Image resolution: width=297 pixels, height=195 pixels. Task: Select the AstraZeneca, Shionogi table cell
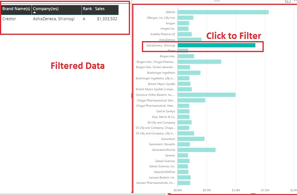[54, 19]
